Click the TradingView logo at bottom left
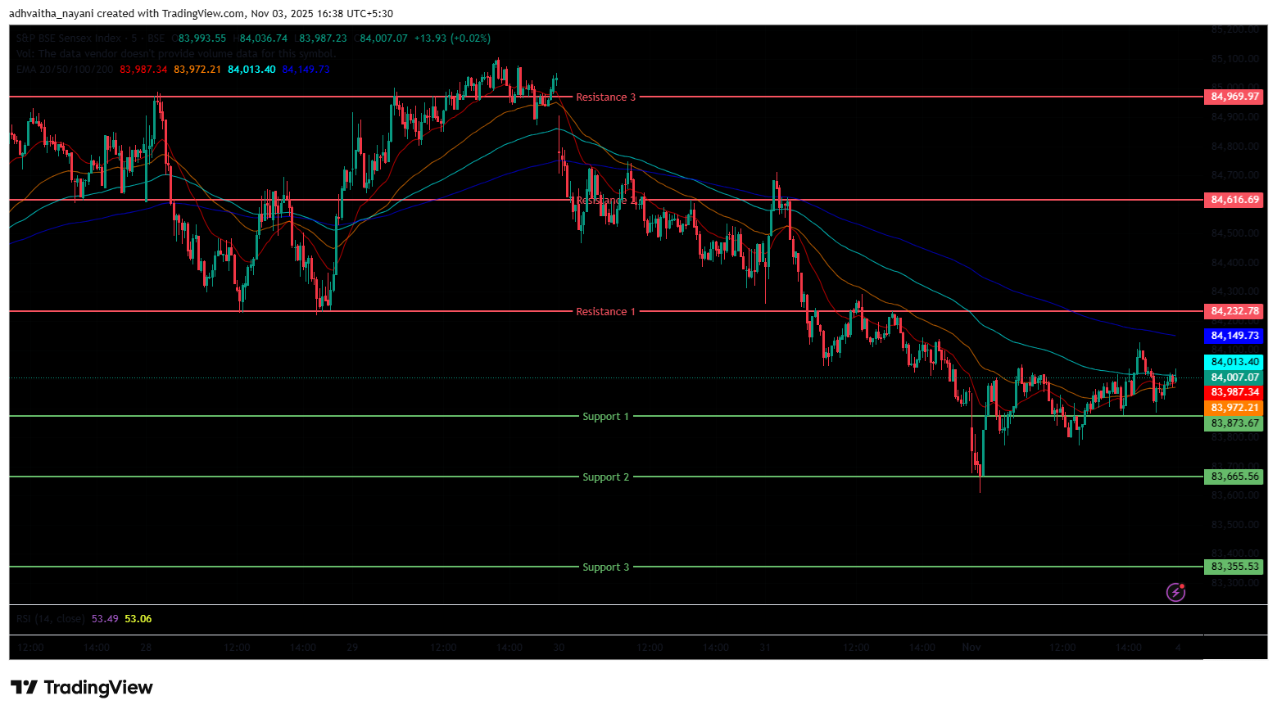Screen dimensions: 1277x714 [82, 687]
